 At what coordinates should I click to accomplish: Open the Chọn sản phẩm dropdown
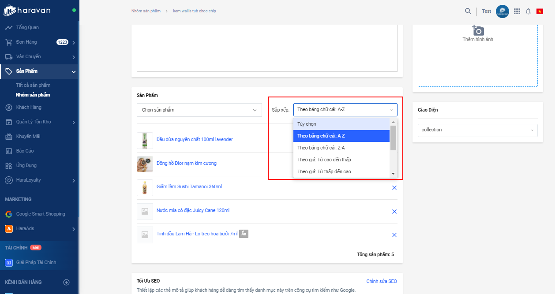click(x=199, y=110)
